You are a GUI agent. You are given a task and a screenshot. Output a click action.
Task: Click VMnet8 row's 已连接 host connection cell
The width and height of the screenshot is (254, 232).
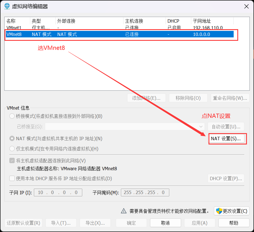[132, 34]
